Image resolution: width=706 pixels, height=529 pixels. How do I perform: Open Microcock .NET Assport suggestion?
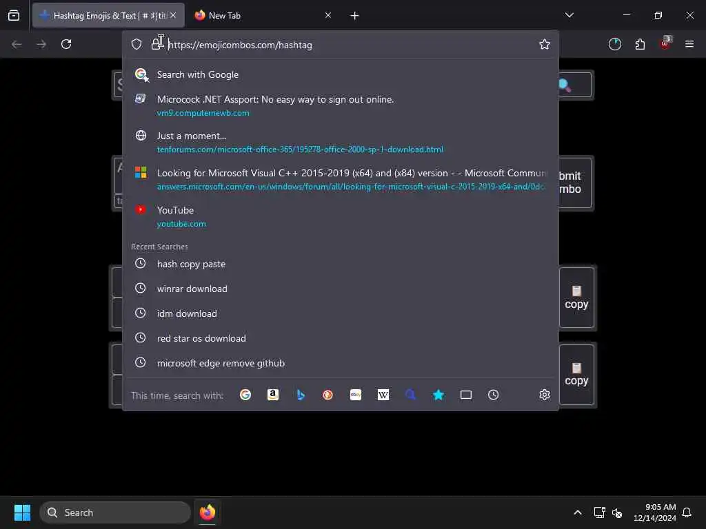(341, 105)
